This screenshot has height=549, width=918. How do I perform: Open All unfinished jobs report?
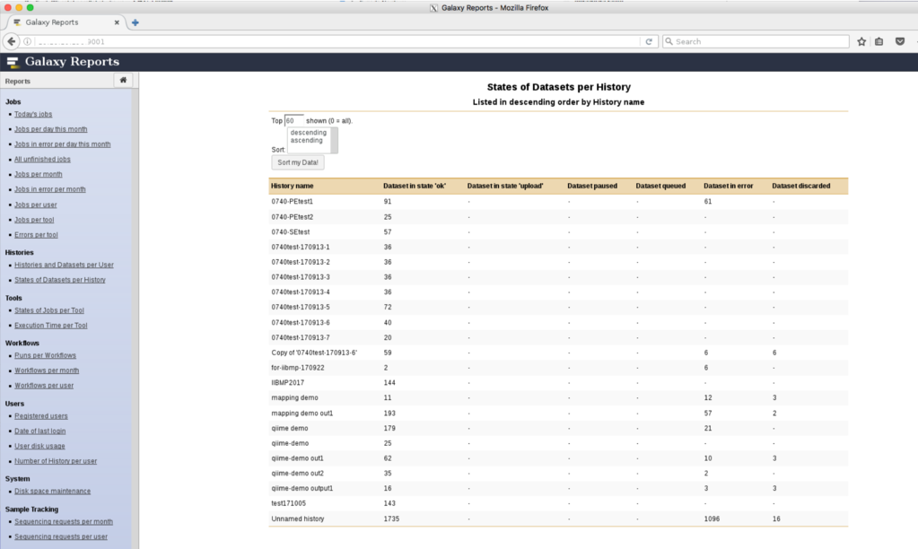click(x=42, y=159)
